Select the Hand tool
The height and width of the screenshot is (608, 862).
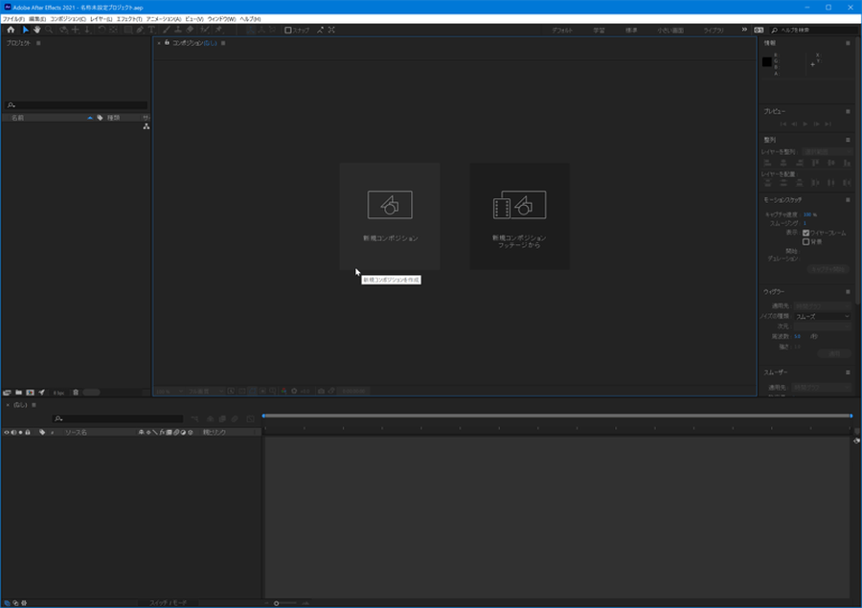[37, 30]
